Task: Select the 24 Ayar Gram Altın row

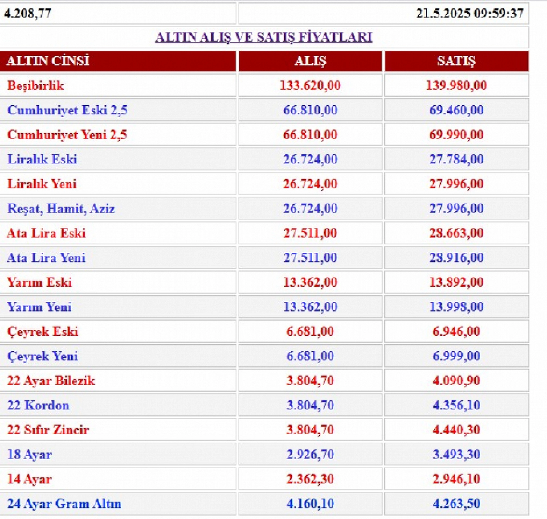Action: [64, 503]
